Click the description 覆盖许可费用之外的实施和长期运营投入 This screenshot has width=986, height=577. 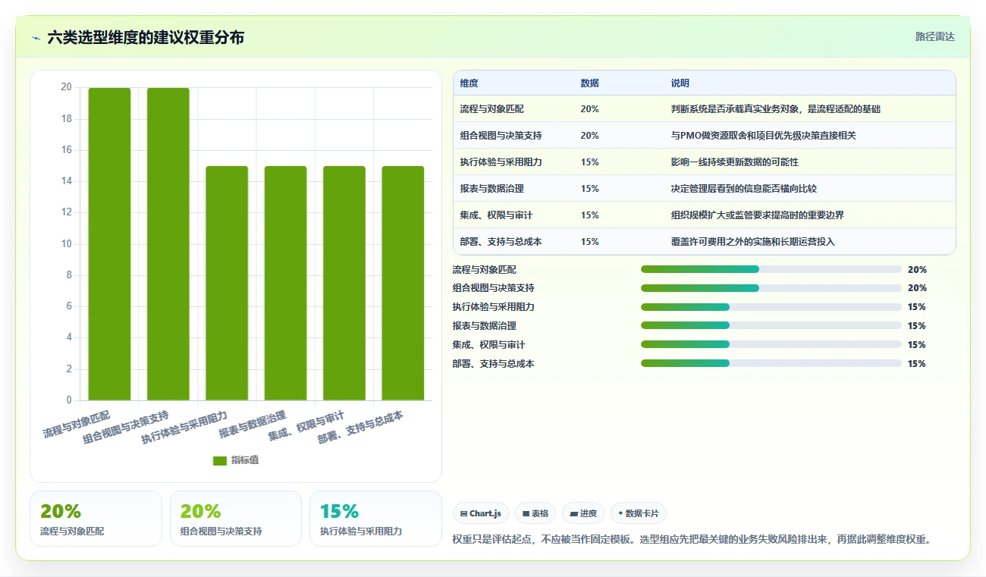pos(752,242)
